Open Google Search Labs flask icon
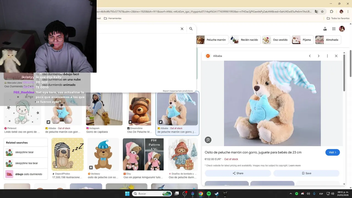352x198 pixels. click(325, 29)
